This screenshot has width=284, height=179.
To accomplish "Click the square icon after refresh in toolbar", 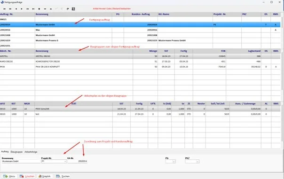I will pyautogui.click(x=73, y=9).
